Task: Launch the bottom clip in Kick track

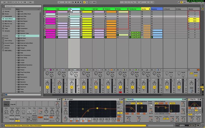Action: (x=45, y=37)
